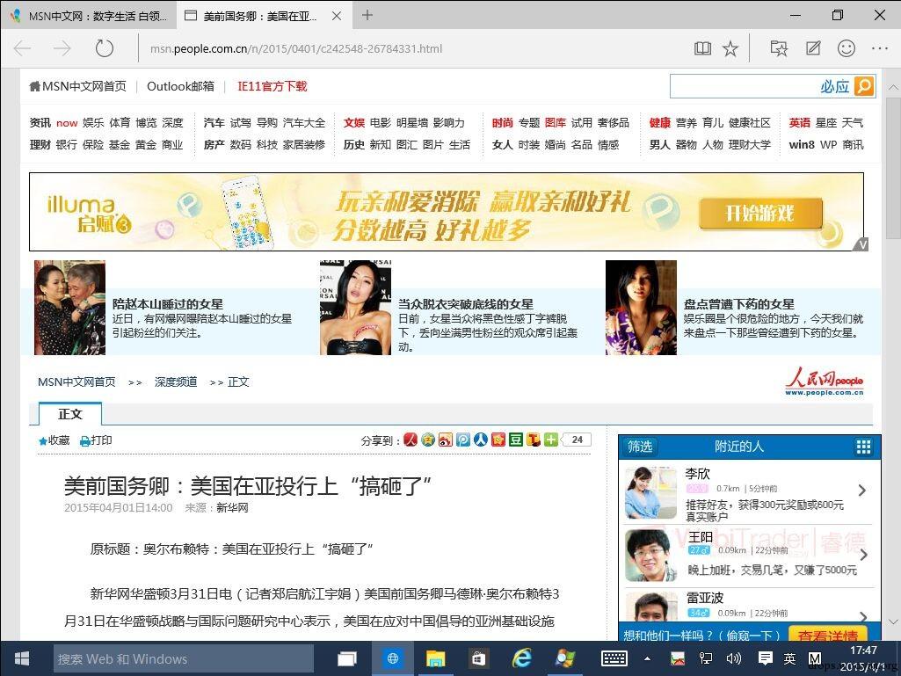Screen dimensions: 901x676
Task: Open the favorites hub icon
Action: [779, 49]
